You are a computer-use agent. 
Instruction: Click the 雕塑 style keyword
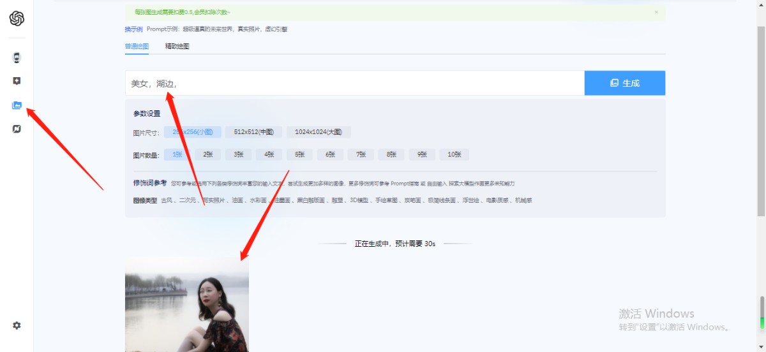click(x=336, y=200)
